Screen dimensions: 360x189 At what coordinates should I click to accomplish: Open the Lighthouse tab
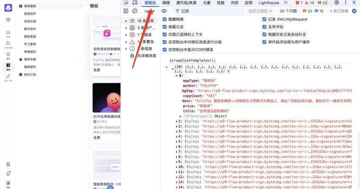(x=269, y=3)
